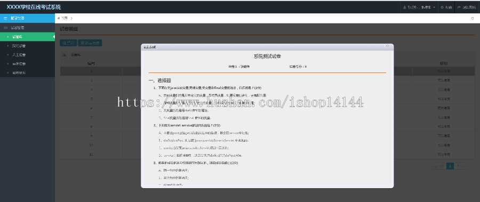480x202 pixels.
Task: Click the 系统测试试卷 title in dialog
Action: (267, 56)
